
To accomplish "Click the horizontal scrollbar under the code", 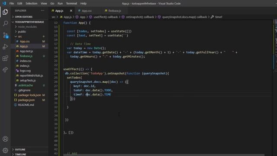I will 164,155.
